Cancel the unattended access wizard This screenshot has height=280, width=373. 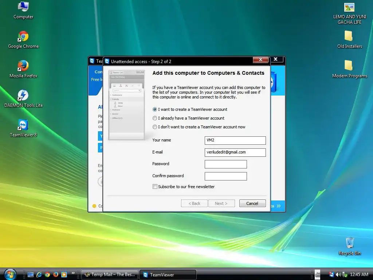pos(252,203)
